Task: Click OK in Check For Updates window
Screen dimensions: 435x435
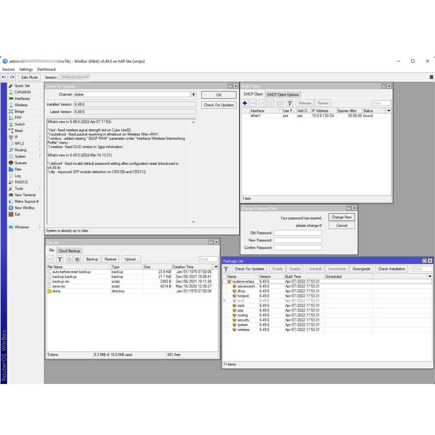Action: (219, 95)
